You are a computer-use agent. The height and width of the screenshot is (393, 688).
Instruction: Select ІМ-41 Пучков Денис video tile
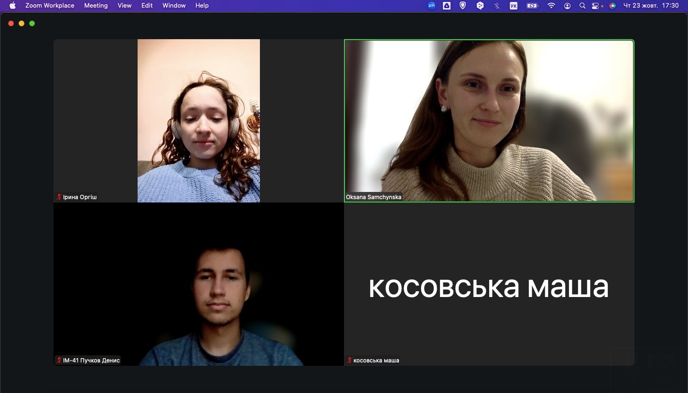[x=198, y=284]
